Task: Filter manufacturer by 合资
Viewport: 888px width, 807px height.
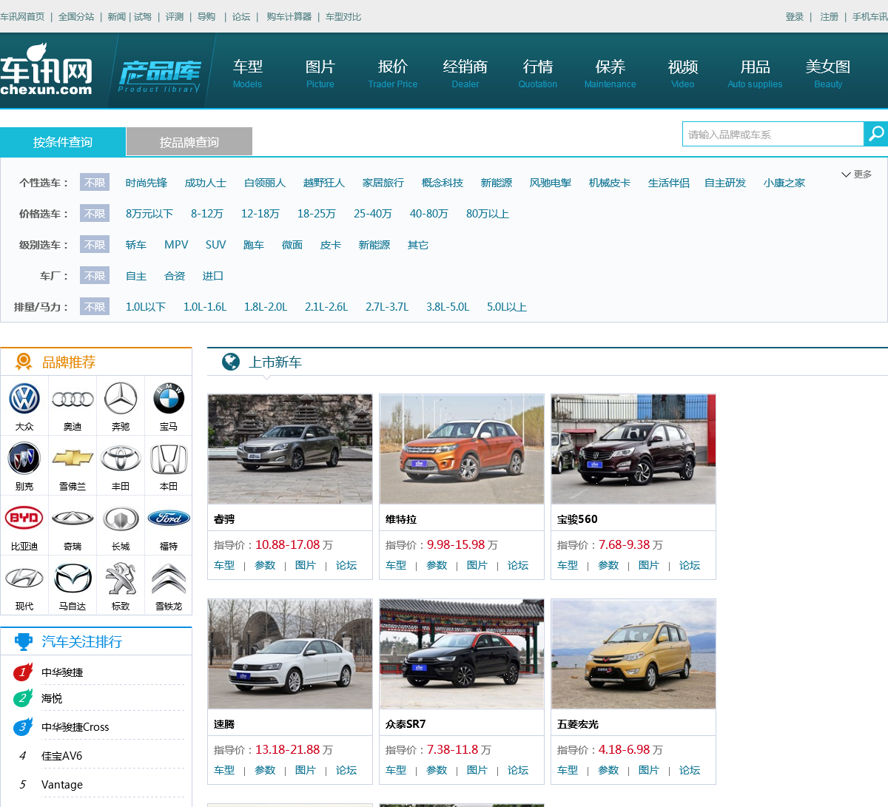Action: (x=175, y=276)
